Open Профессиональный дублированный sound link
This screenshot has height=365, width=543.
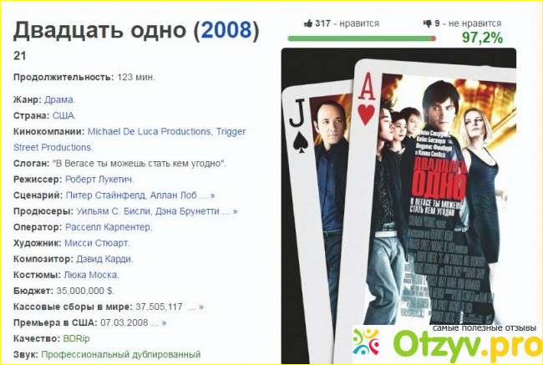[x=121, y=355]
